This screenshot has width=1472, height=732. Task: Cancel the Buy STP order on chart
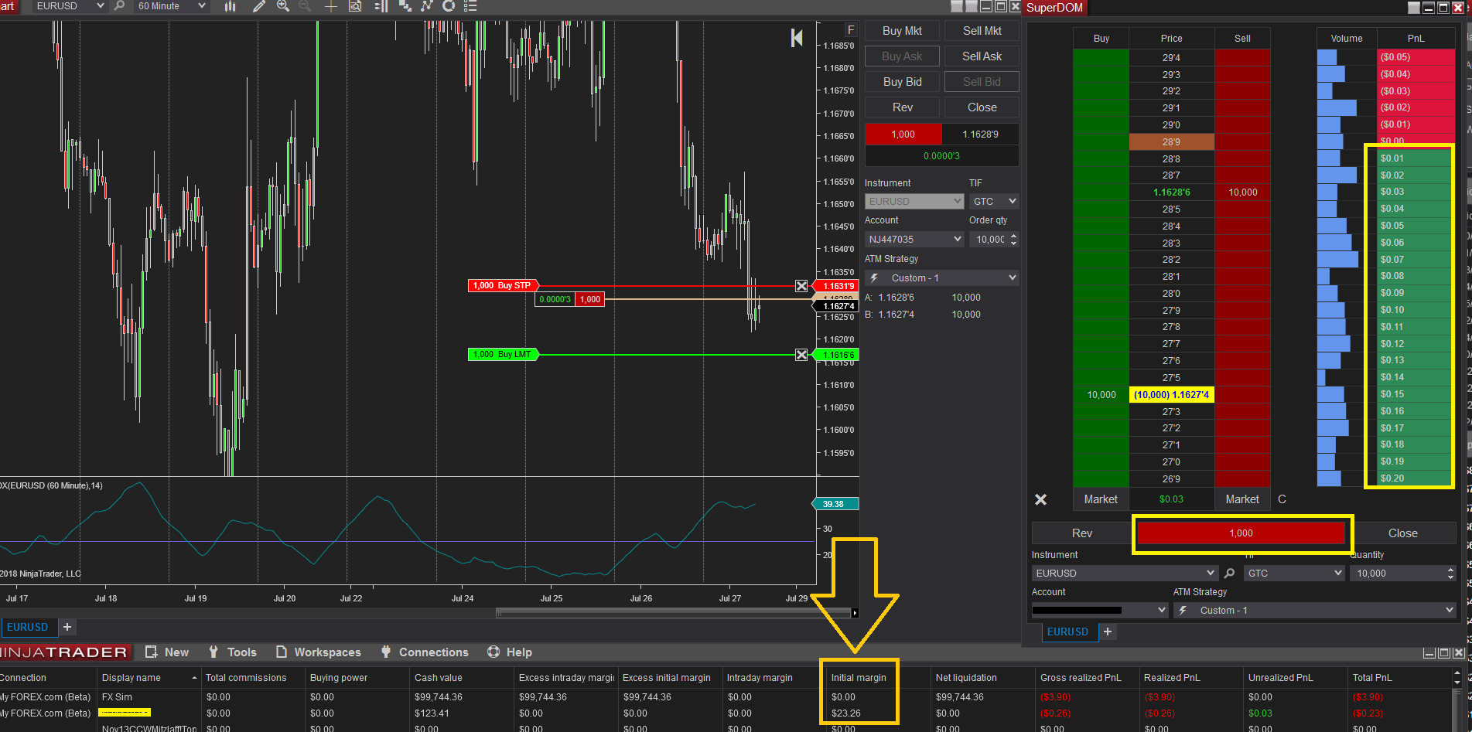[x=801, y=286]
